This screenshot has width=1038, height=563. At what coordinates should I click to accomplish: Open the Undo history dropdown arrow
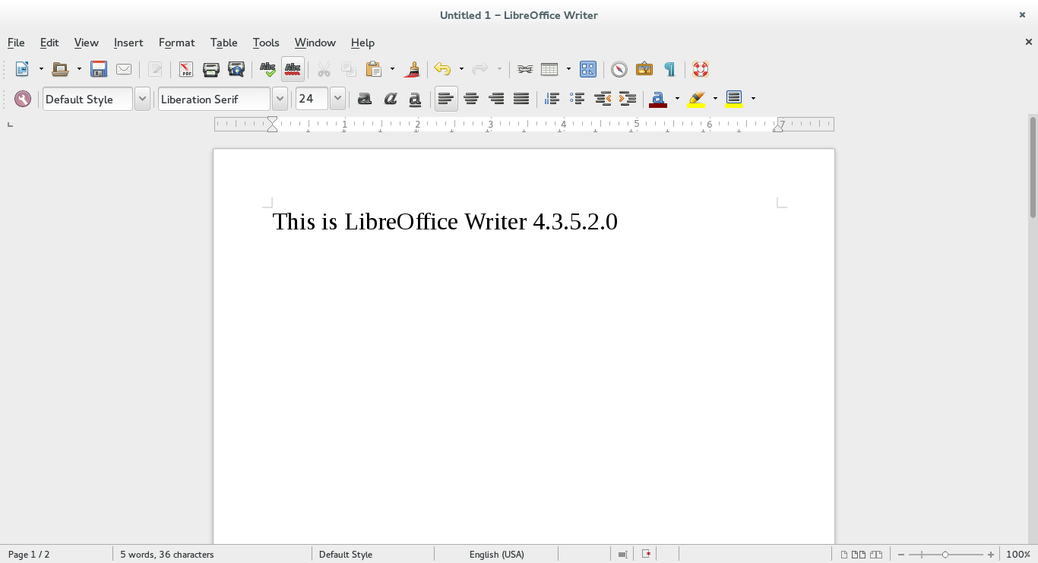tap(461, 69)
